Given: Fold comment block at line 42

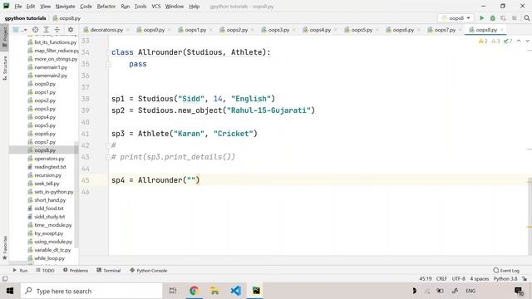Looking at the screenshot, I should (x=108, y=145).
